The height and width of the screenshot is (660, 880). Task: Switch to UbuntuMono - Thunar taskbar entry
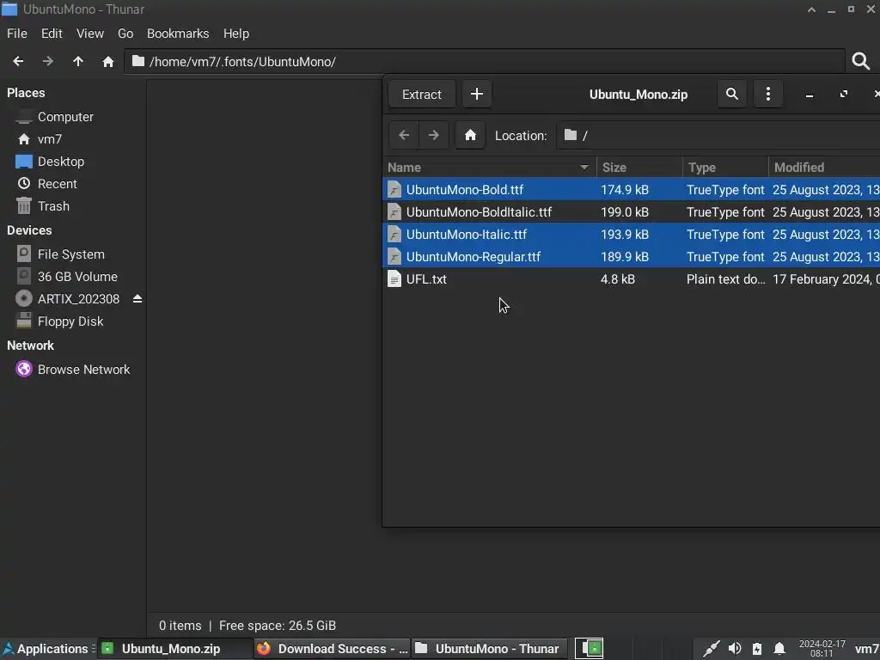tap(488, 649)
